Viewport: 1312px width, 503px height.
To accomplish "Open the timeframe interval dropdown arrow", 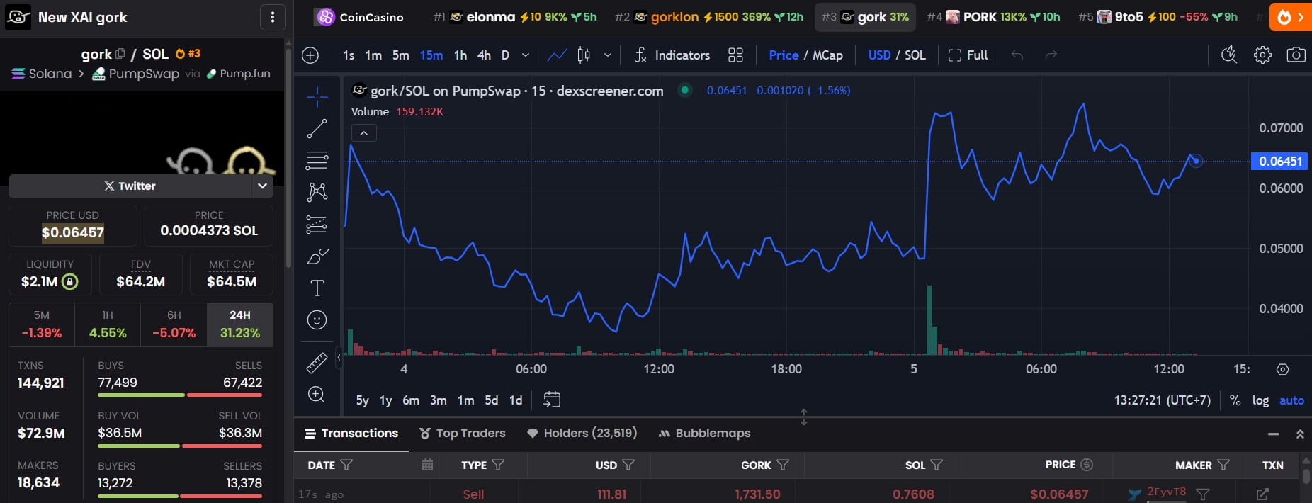I will [525, 55].
